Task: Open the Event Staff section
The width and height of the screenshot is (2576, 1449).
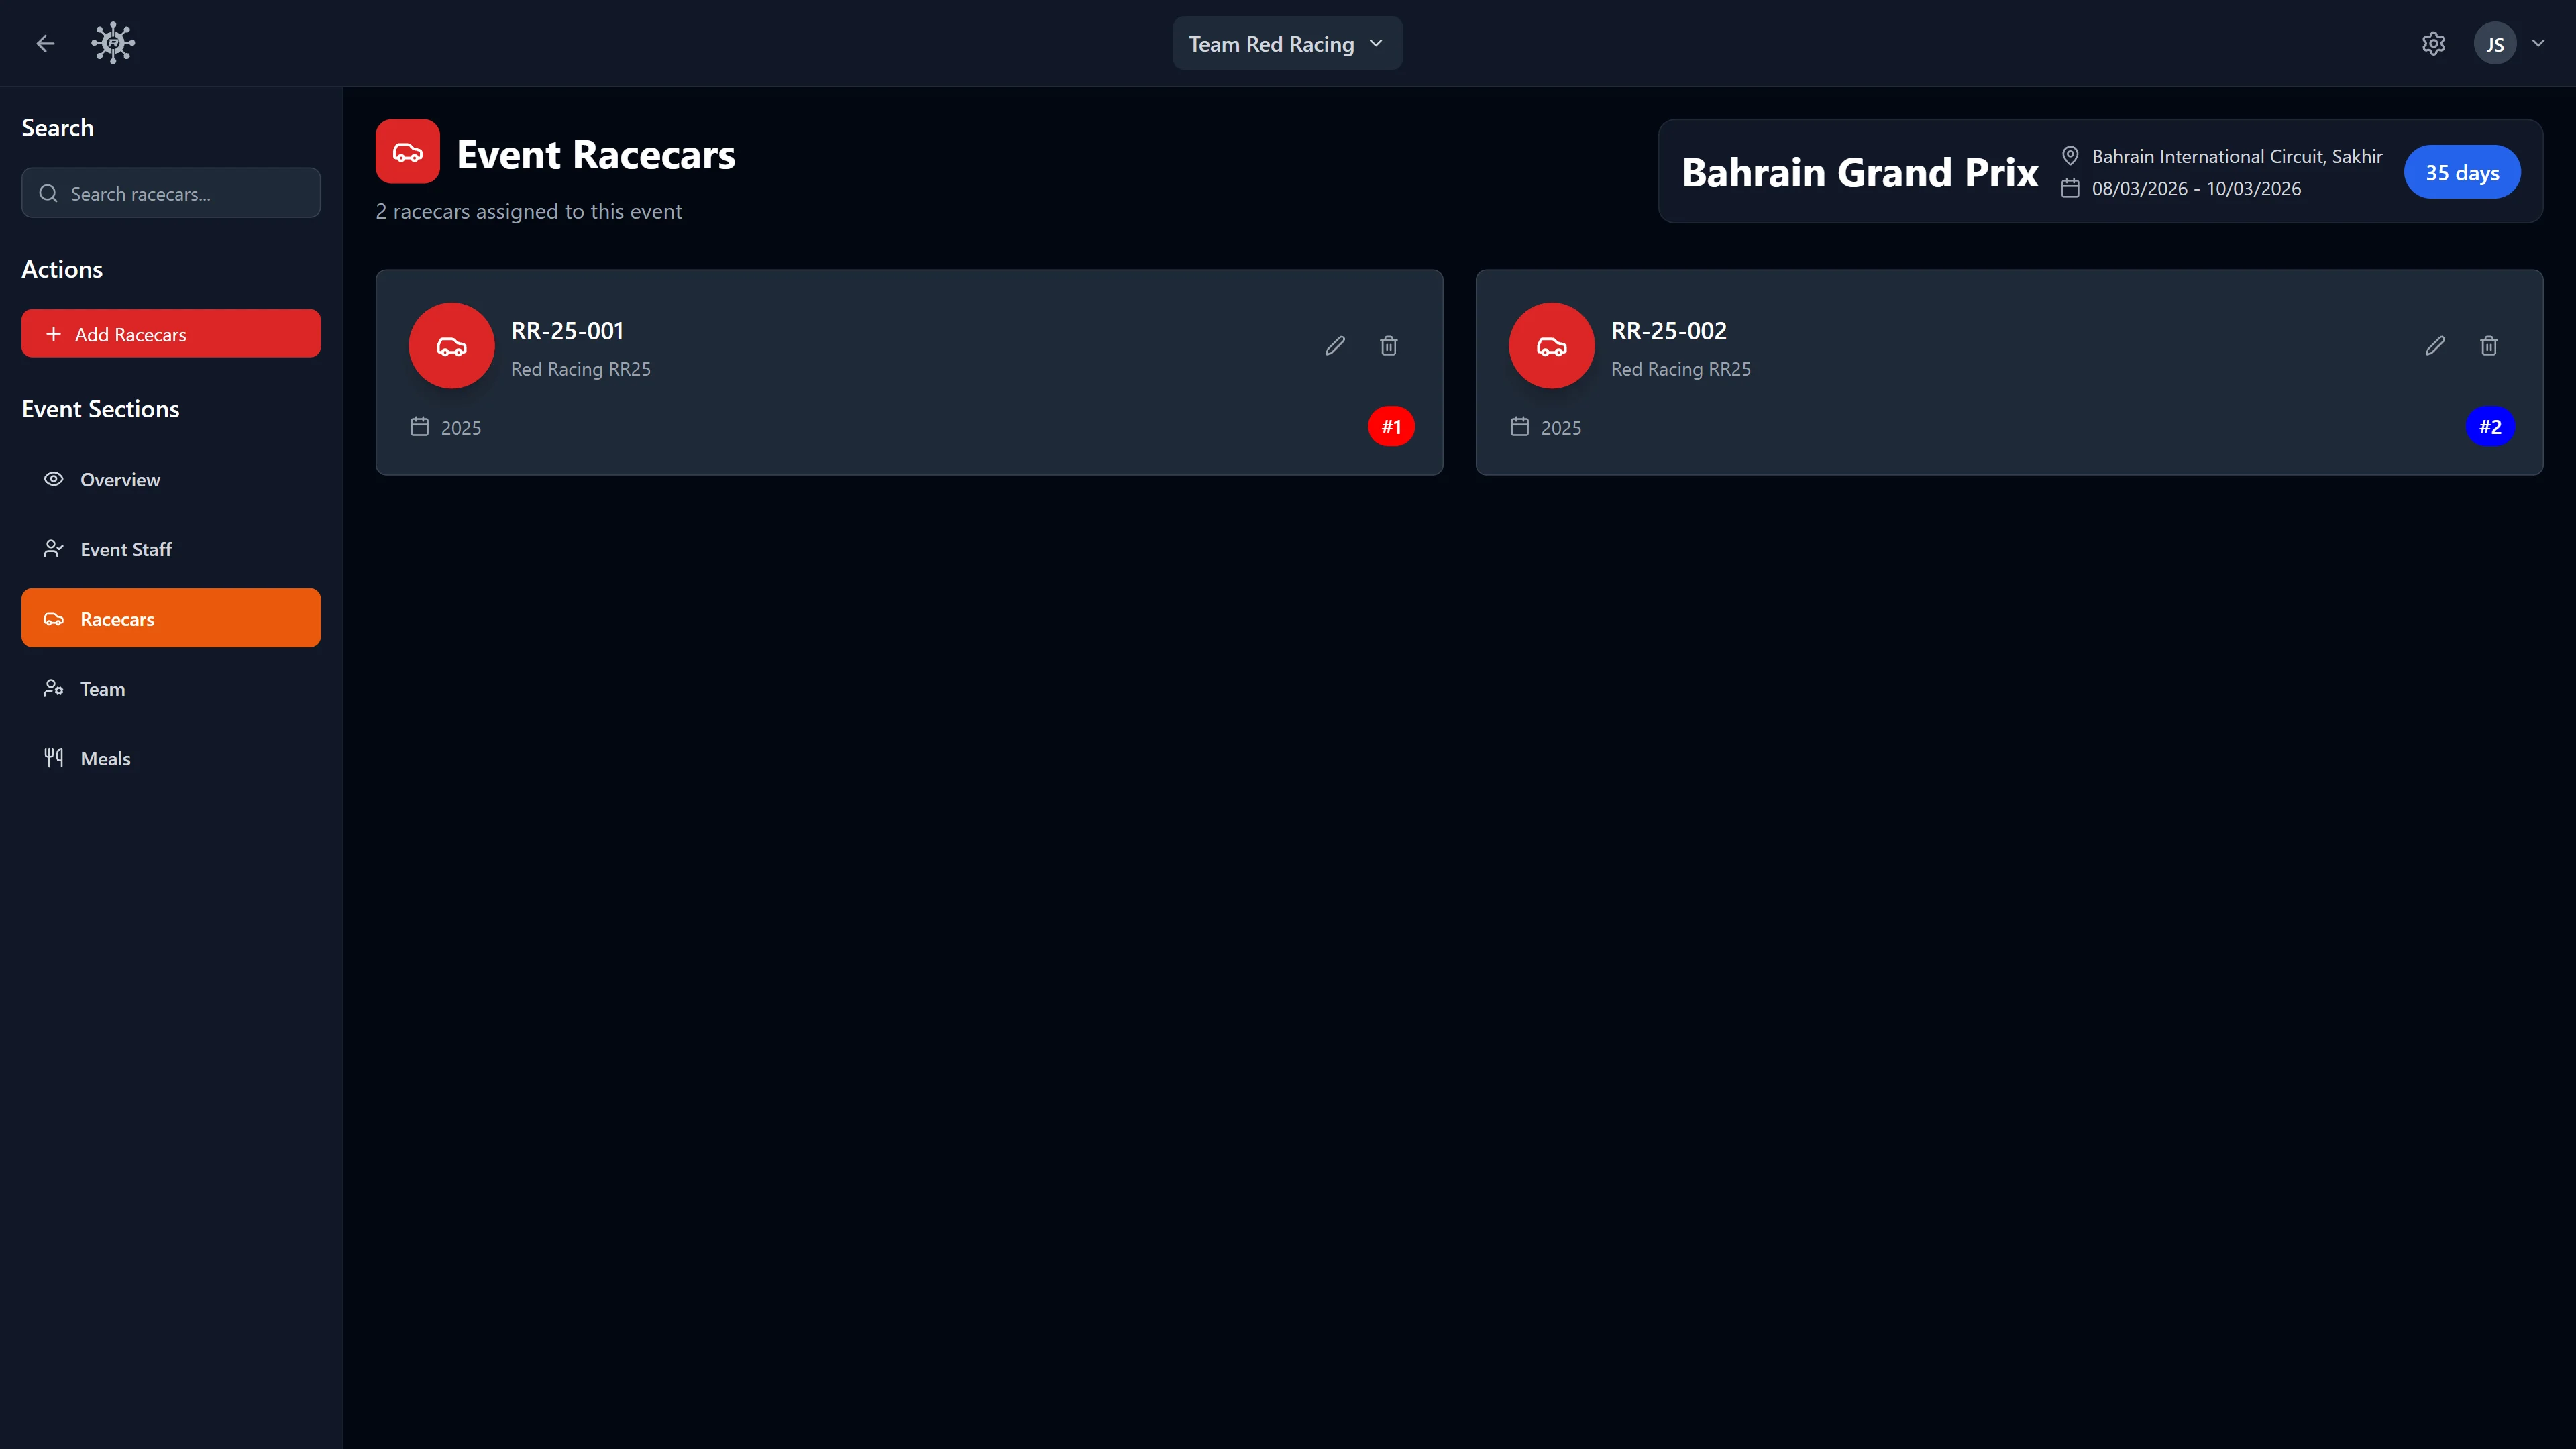Action: coord(127,549)
